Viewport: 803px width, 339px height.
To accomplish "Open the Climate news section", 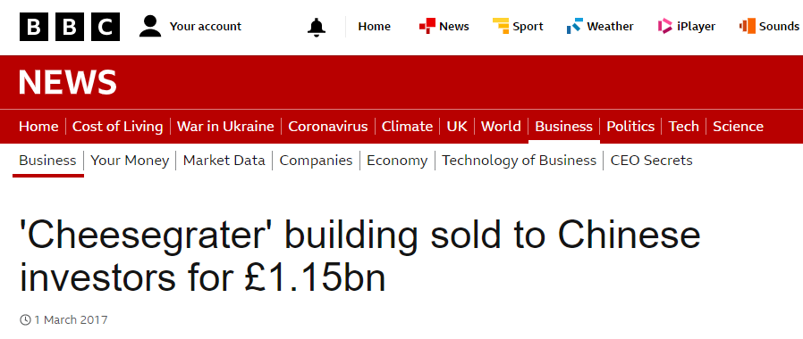I will [x=407, y=127].
